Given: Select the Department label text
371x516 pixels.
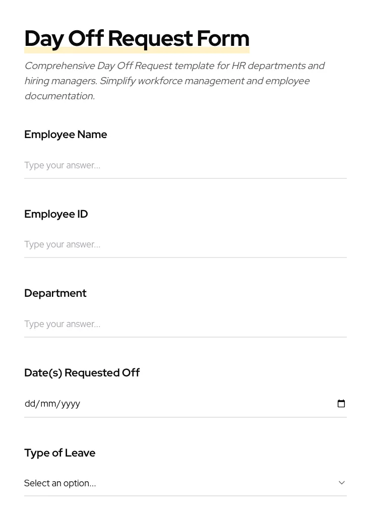Looking at the screenshot, I should click(x=55, y=293).
